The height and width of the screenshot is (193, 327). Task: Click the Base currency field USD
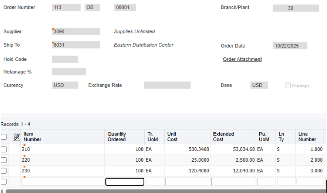[x=259, y=85]
